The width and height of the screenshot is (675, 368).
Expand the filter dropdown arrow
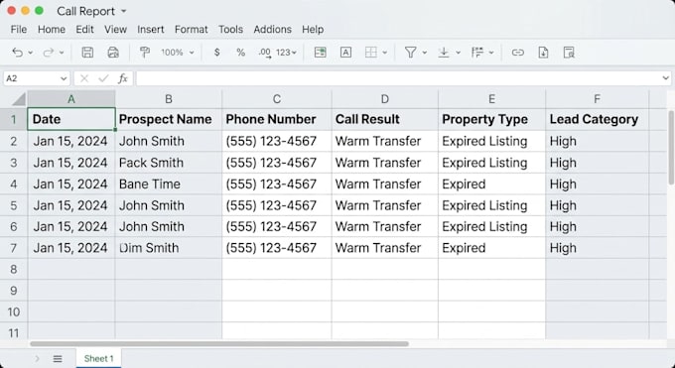coord(425,53)
